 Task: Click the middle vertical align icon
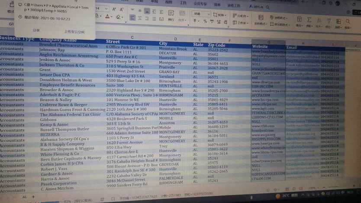tap(140, 10)
